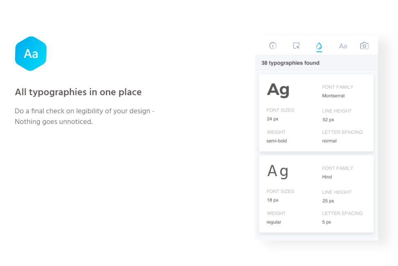Click the regular weight value
The width and height of the screenshot is (398, 266).
click(x=274, y=222)
